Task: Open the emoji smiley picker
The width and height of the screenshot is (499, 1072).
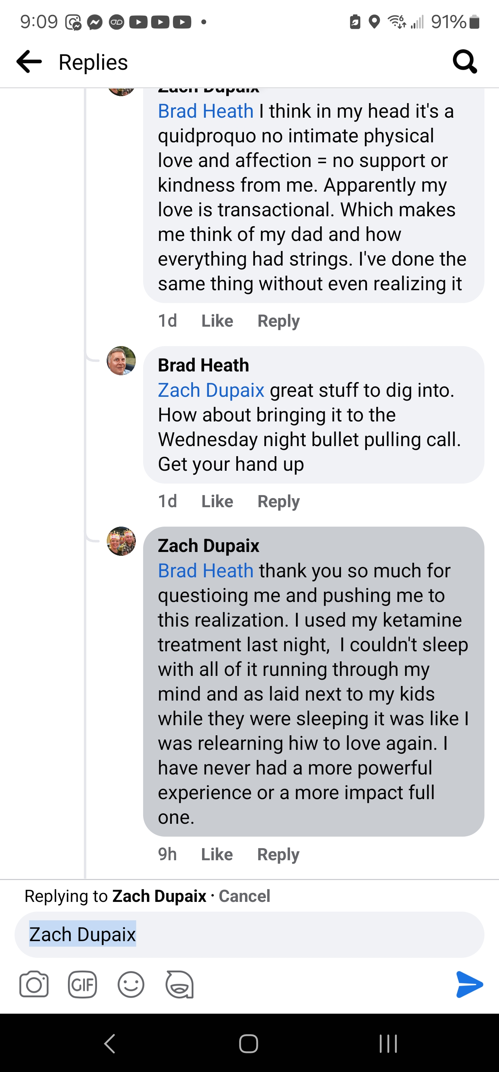Action: click(131, 984)
